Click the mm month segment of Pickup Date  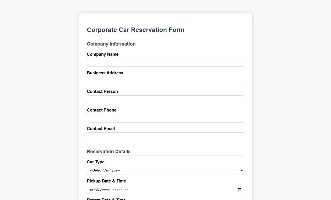click(91, 189)
